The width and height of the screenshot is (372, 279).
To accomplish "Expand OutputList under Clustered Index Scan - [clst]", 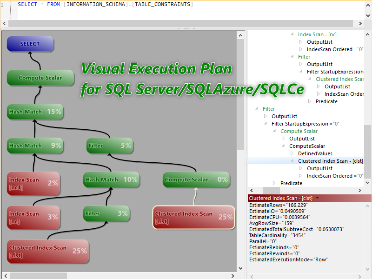I will pos(301,168).
